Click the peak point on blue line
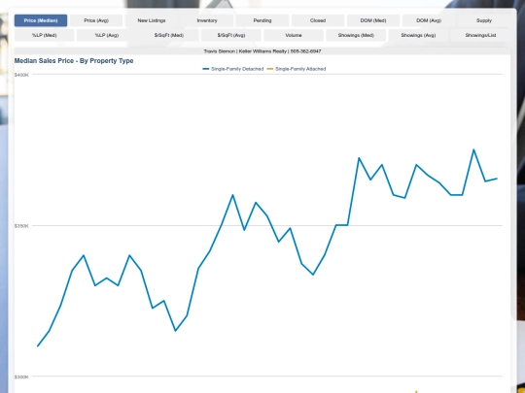 [x=473, y=149]
